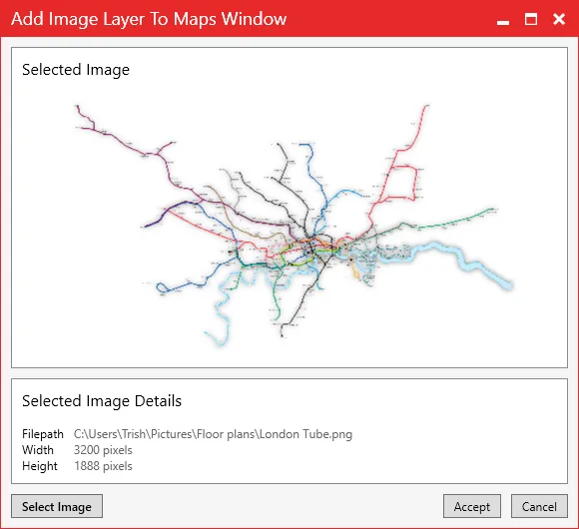Click the 'Filepath' label
579x529 pixels.
coord(43,434)
